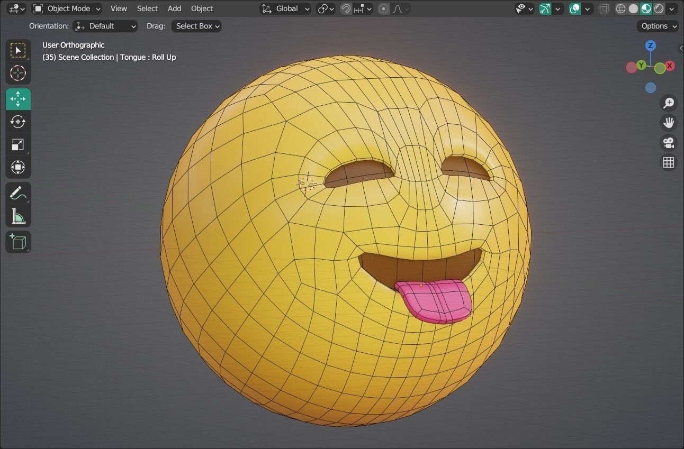Click the active Move tool
Screen dimensions: 684x449
point(18,98)
